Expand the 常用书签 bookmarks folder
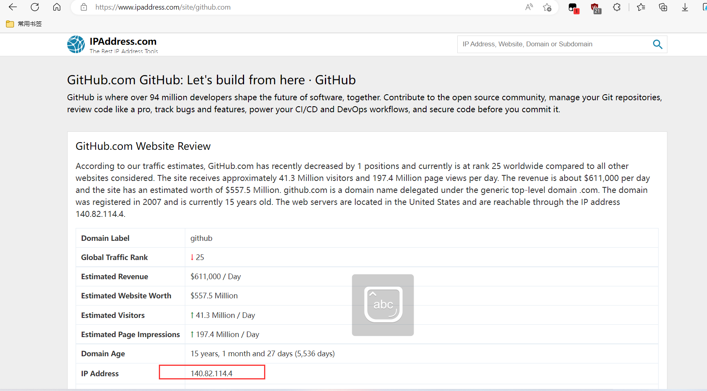 click(24, 24)
